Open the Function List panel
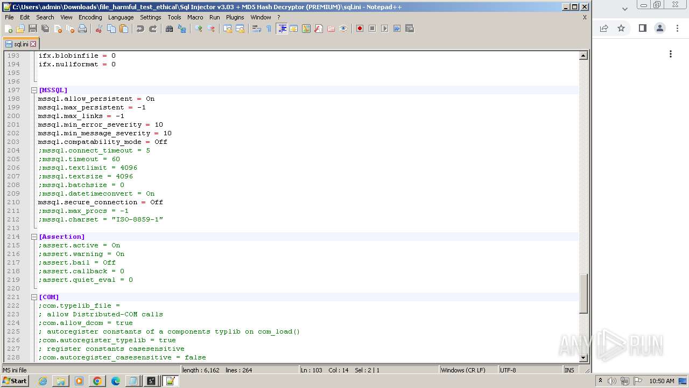Screen dimensions: 689x388 (x=319, y=29)
